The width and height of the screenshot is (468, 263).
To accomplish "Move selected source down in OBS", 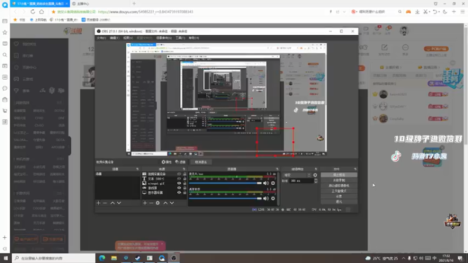I will tap(172, 203).
